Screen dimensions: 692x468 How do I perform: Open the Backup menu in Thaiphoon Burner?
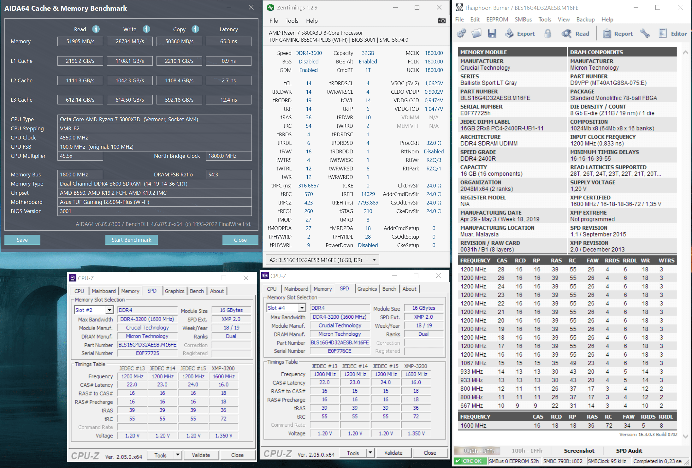585,20
